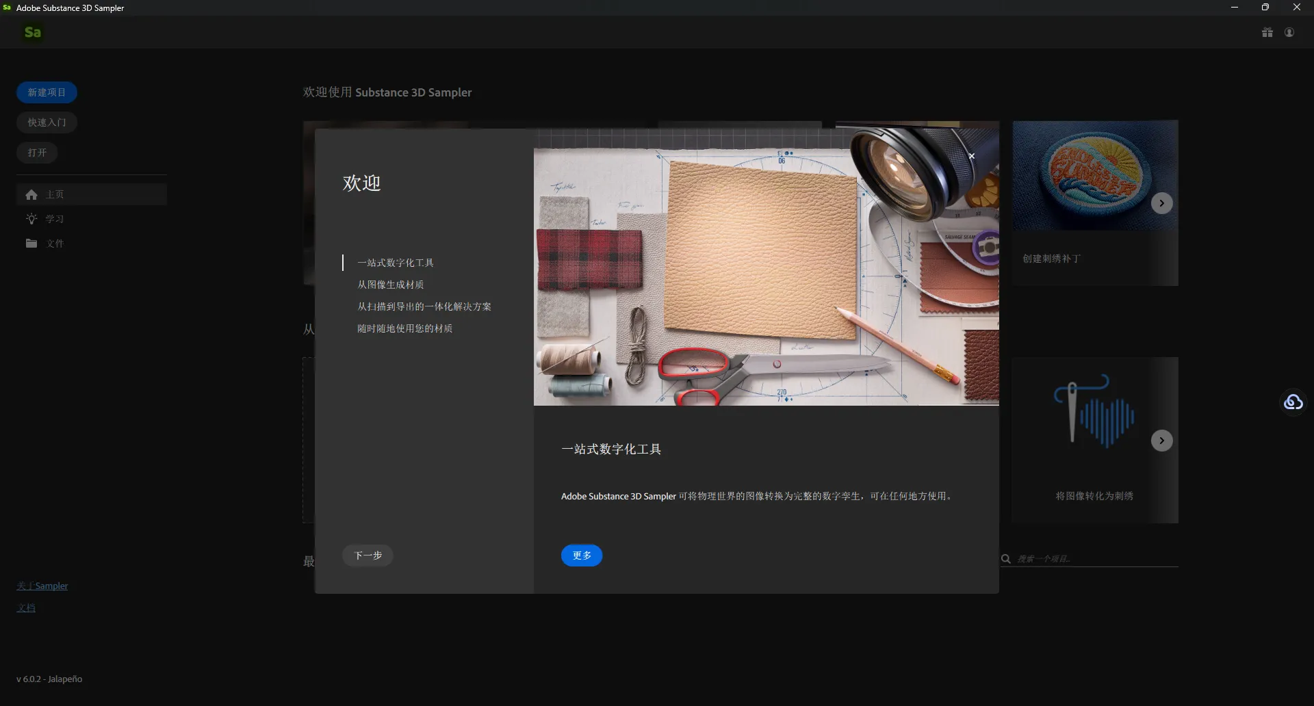Screen dimensions: 1314x706
Task: Click the arrow on 创建刺绣补丁 card
Action: (x=1162, y=203)
